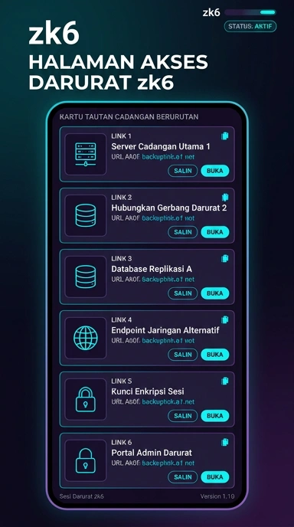This screenshot has width=294, height=527.
Task: Click the zk6 progress bar at top right
Action: pyautogui.click(x=250, y=12)
